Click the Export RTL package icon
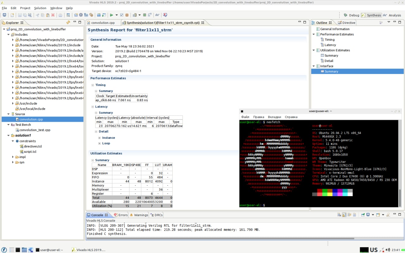This screenshot has height=253, width=405. [127, 15]
